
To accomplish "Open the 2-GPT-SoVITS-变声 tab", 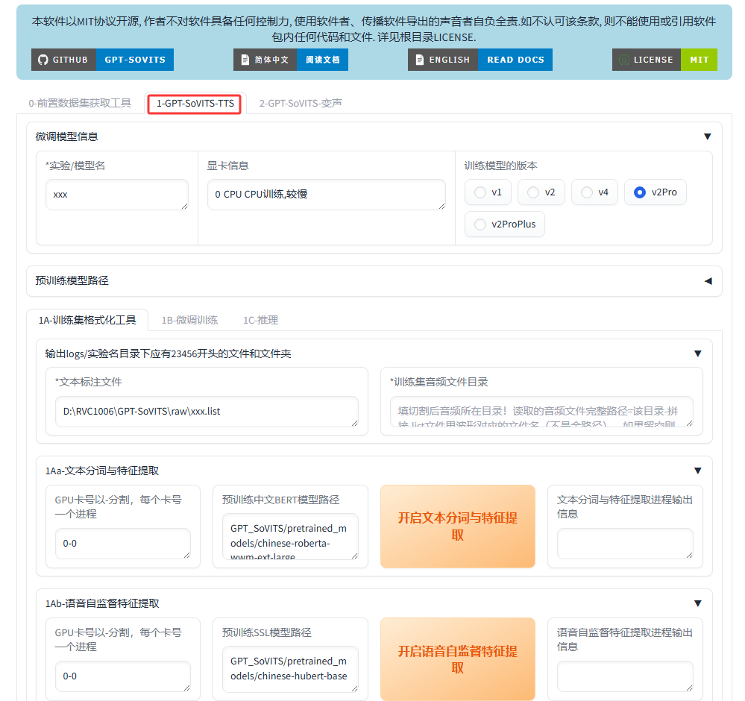I will click(x=301, y=104).
